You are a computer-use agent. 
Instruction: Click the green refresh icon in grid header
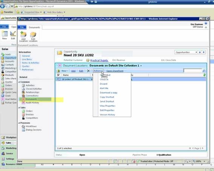(x=204, y=75)
